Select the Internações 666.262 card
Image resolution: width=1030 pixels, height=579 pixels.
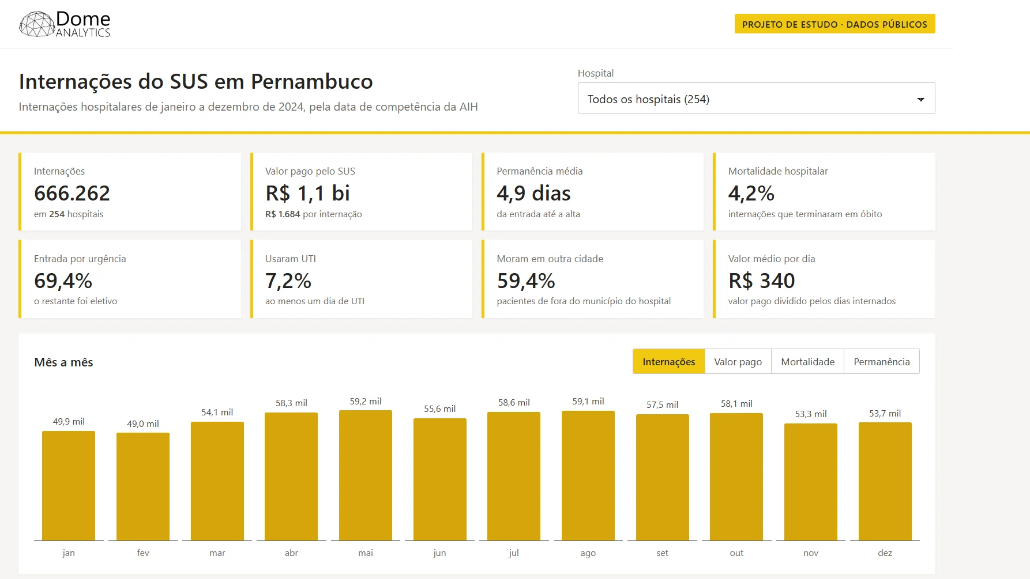tap(130, 191)
